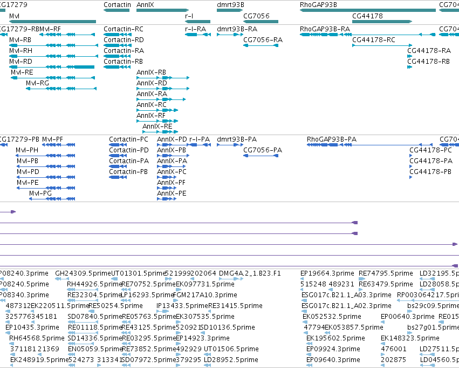Select the Mvl-RH transcript label
Viewport: 459px width, 368px height.
[x=20, y=50]
